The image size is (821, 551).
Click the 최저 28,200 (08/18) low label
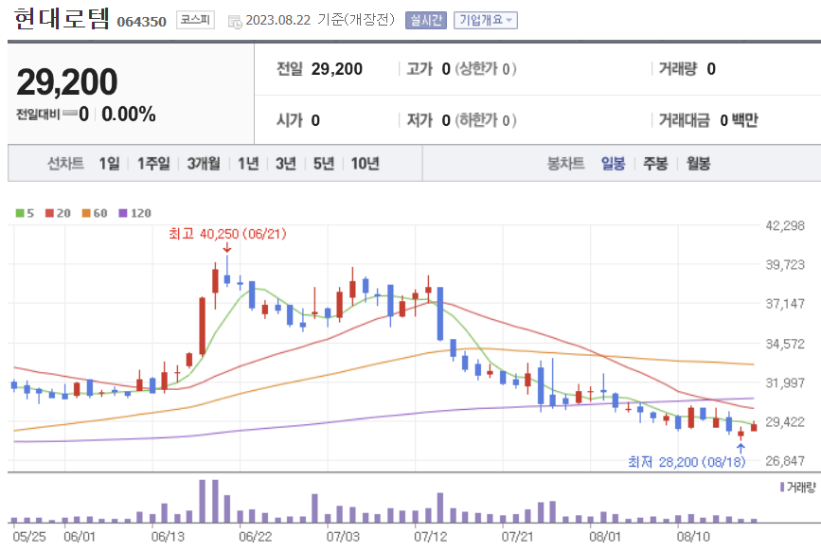click(x=687, y=461)
